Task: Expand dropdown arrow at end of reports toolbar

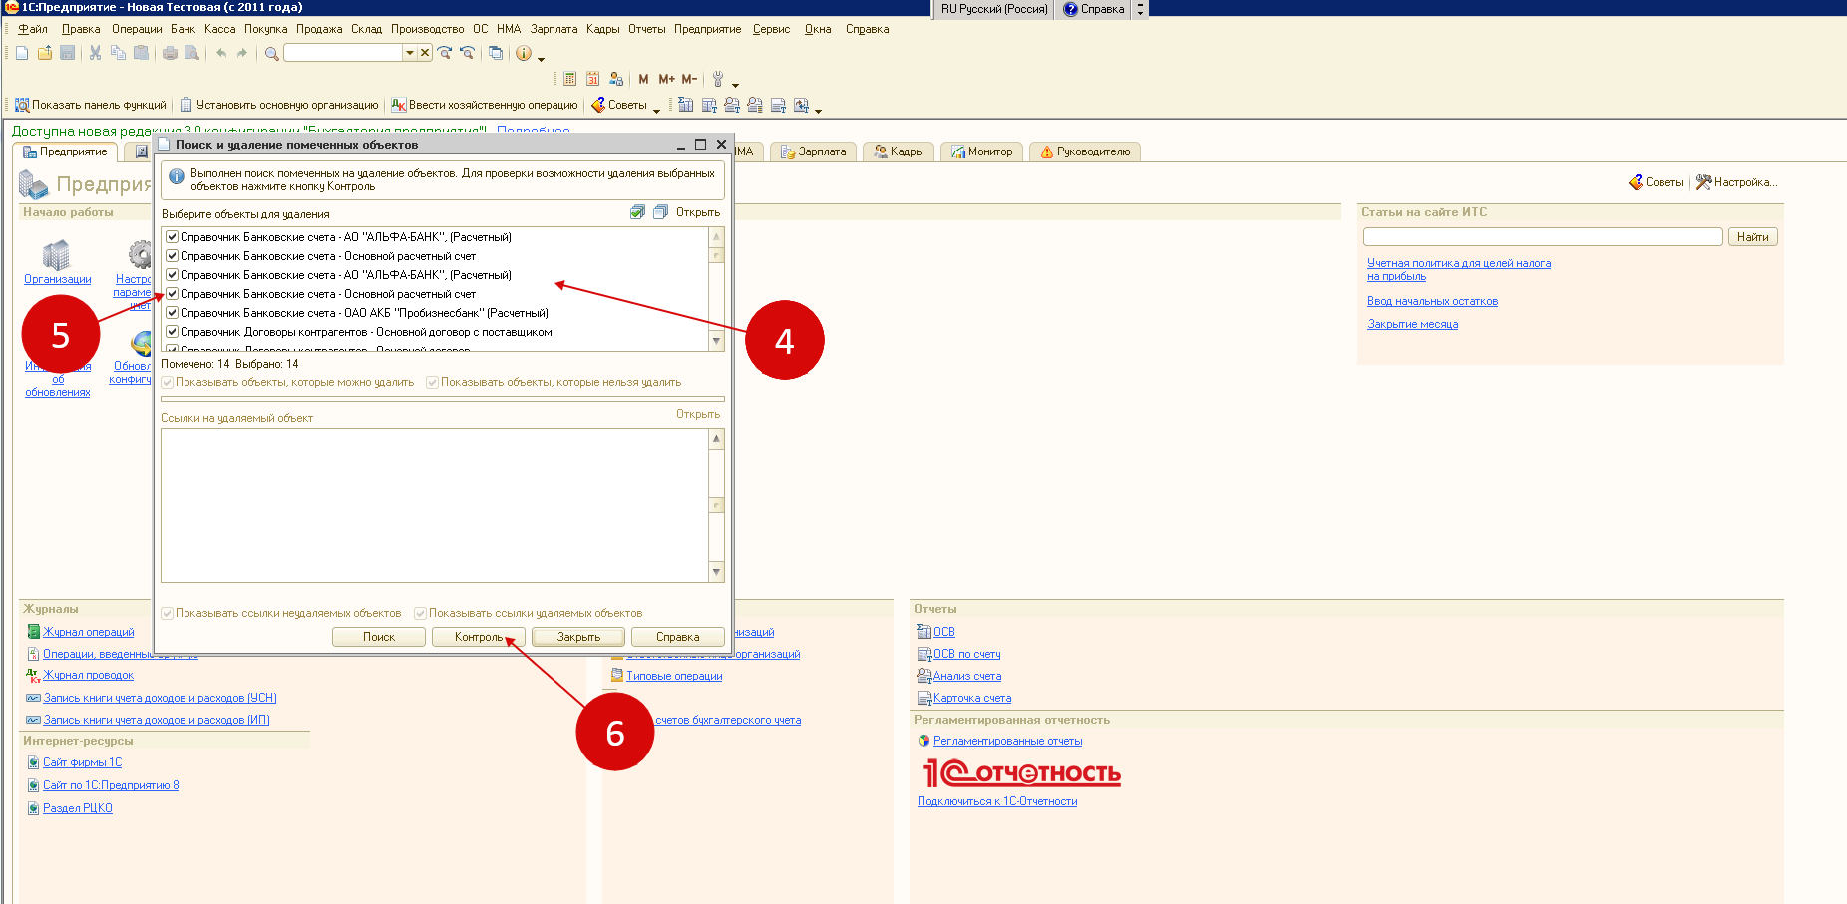Action: pyautogui.click(x=818, y=110)
